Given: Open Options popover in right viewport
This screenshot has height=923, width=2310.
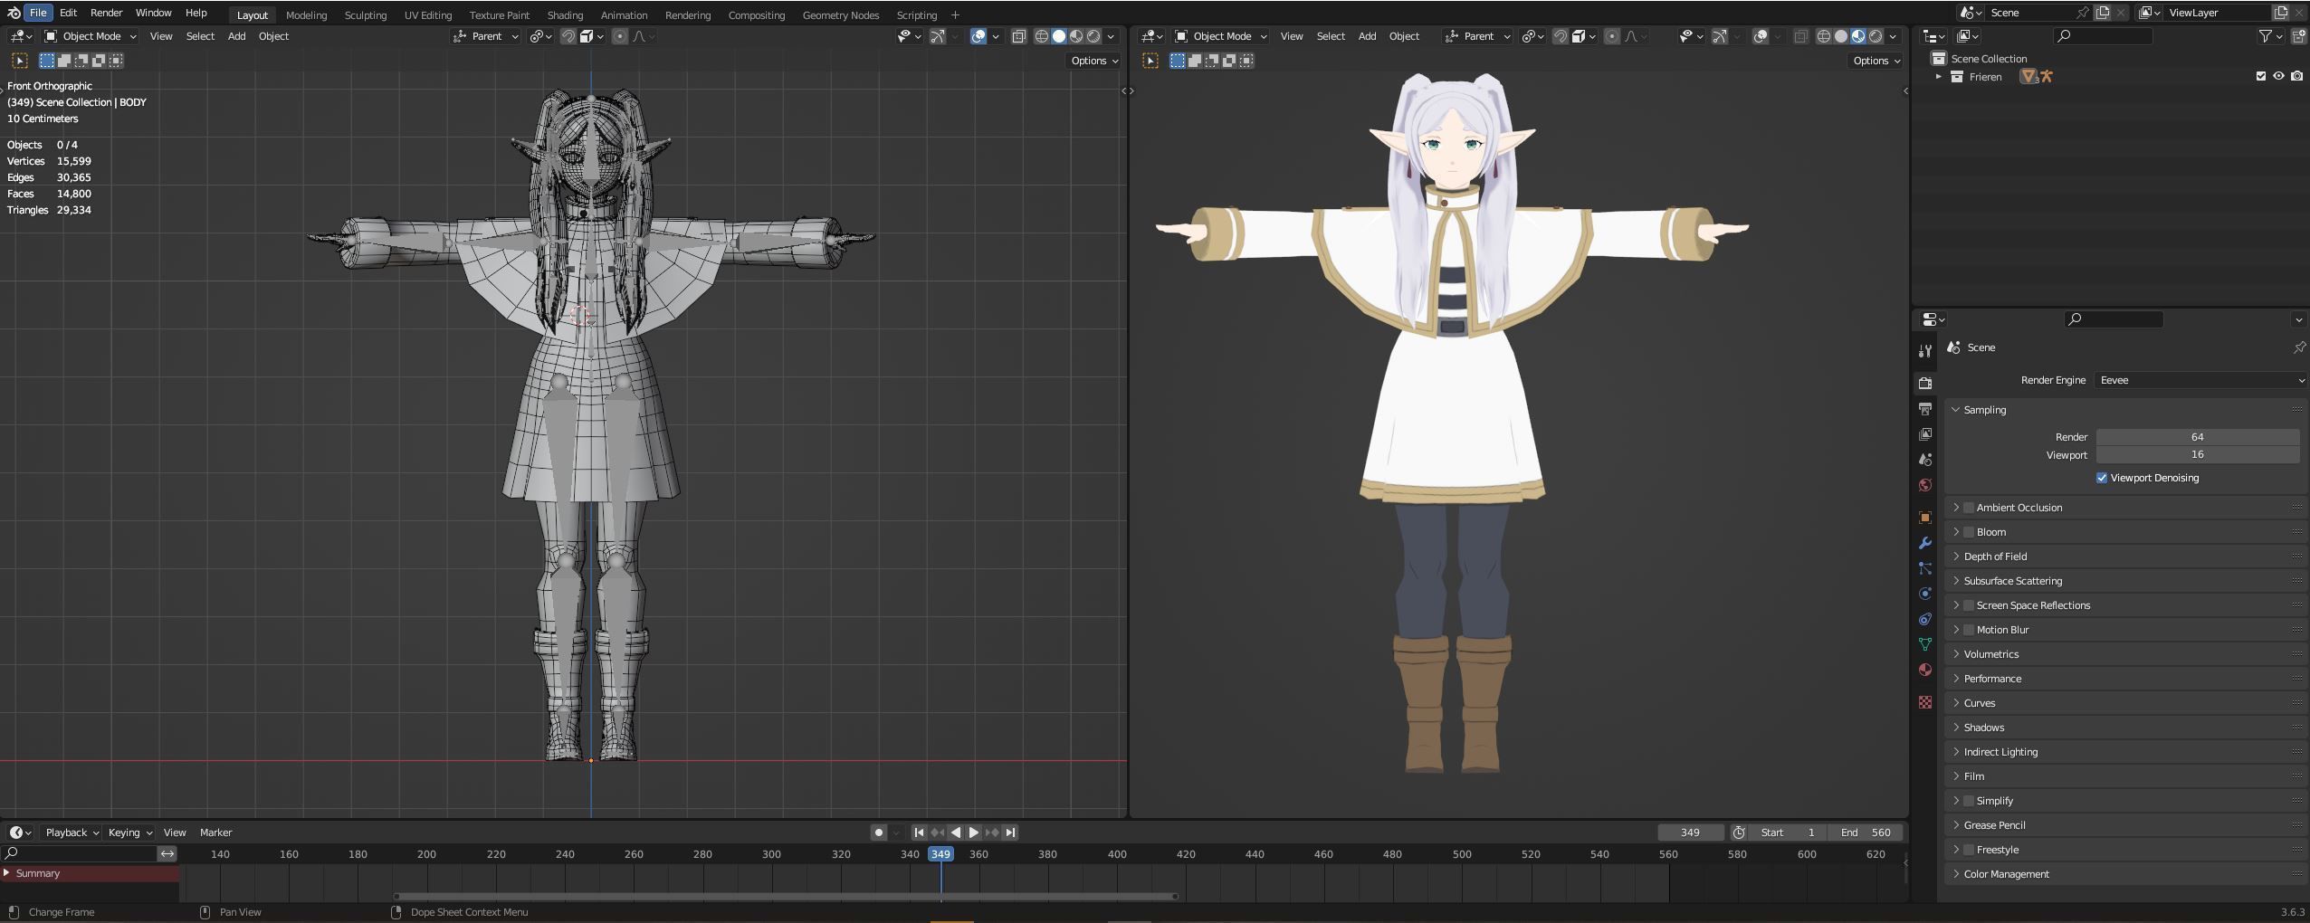Looking at the screenshot, I should tap(1876, 61).
